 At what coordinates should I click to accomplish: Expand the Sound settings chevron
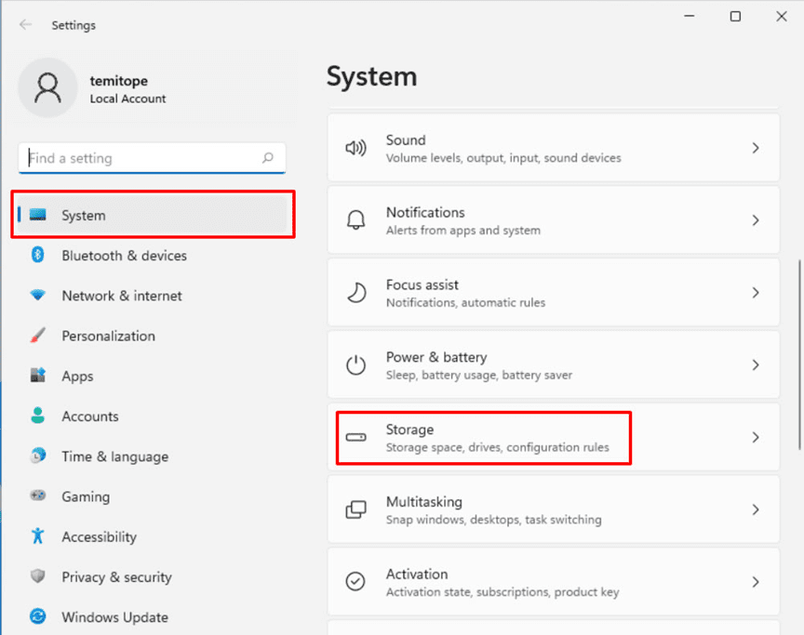coord(756,149)
